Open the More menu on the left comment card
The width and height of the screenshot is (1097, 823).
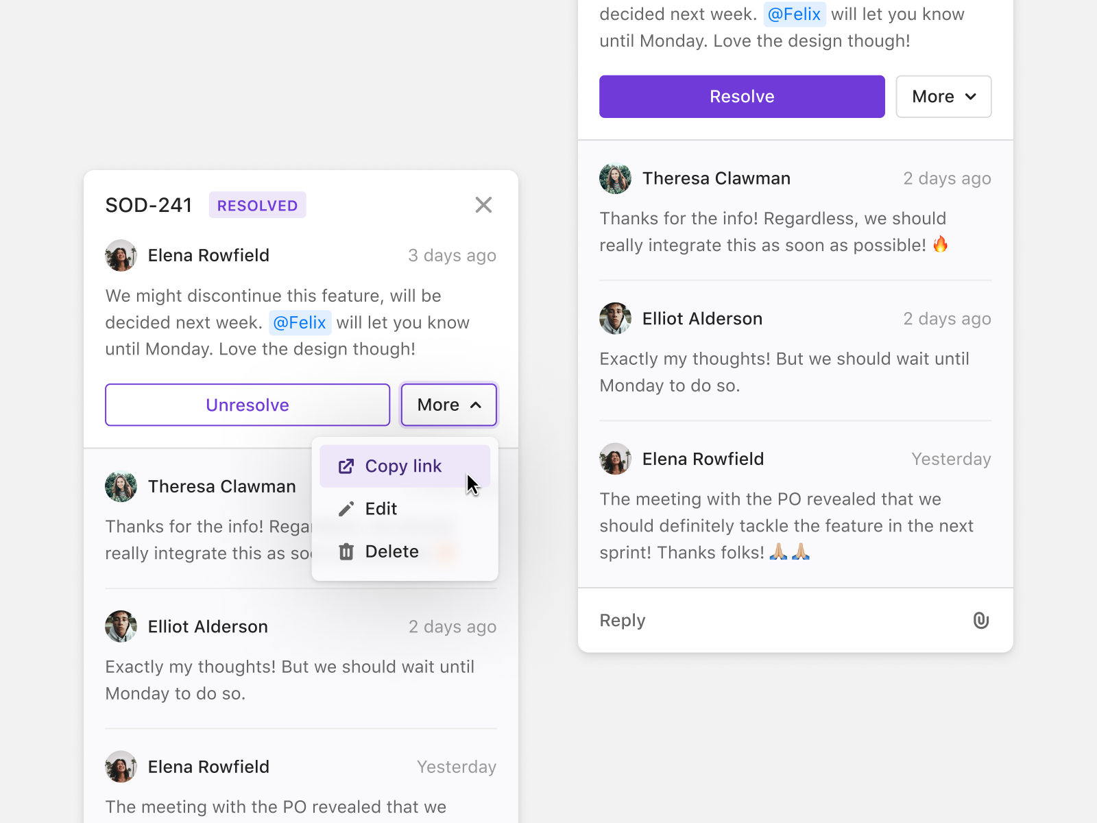448,405
